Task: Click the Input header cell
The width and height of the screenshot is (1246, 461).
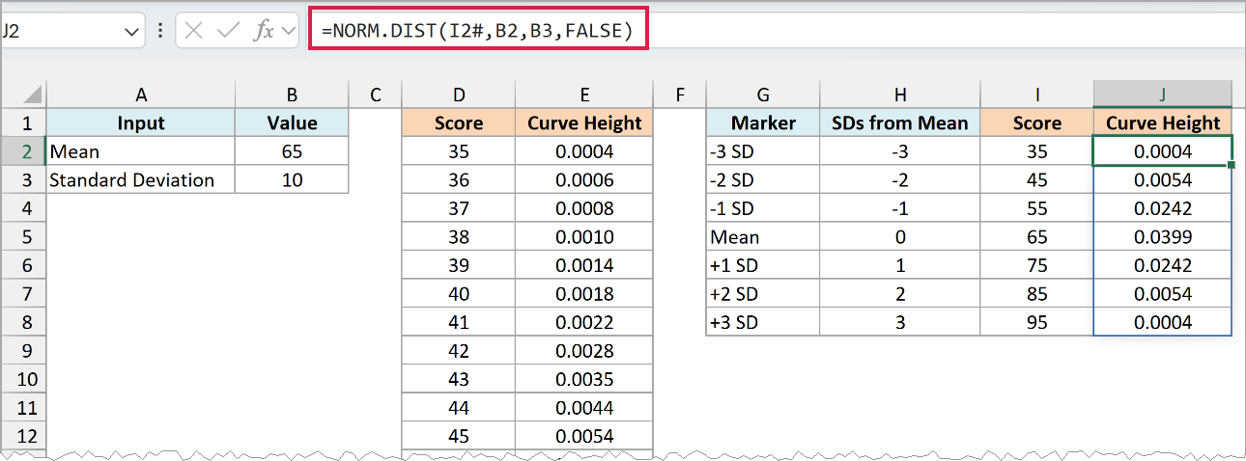Action: [x=141, y=122]
